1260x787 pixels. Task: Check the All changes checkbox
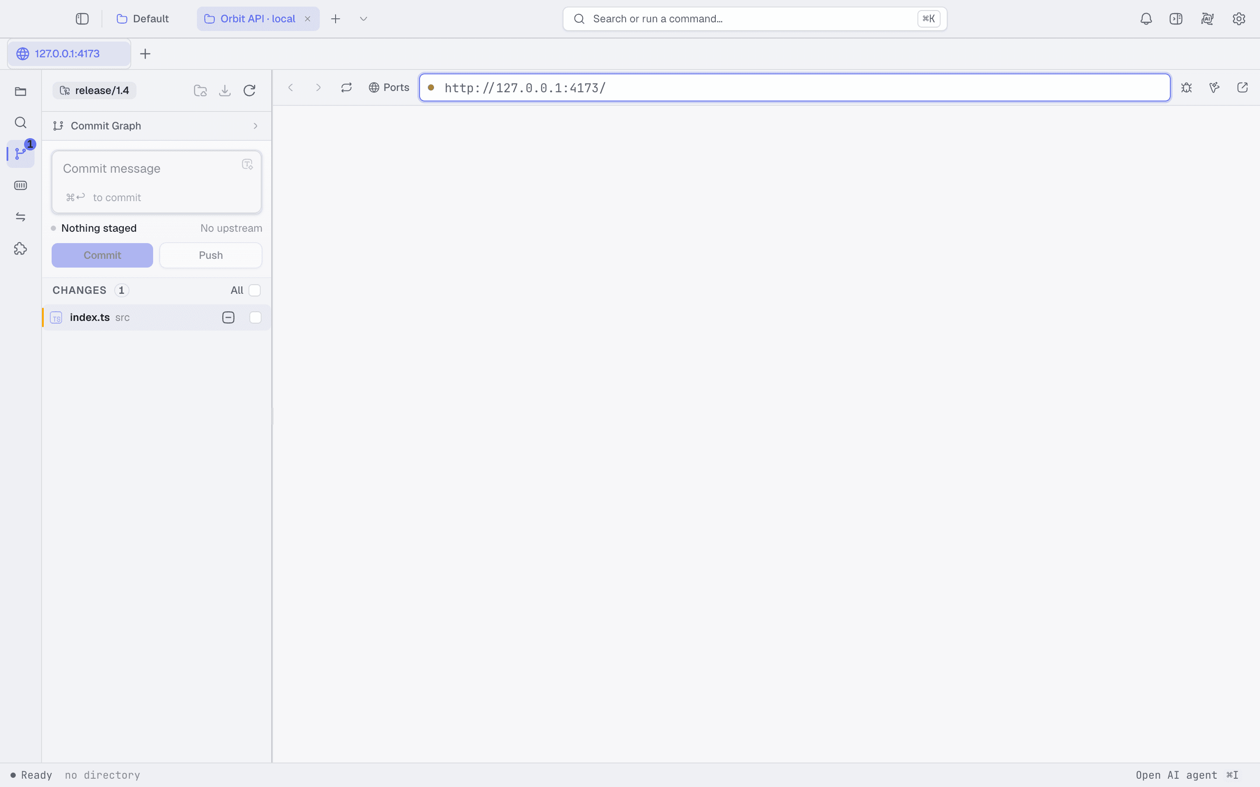click(x=255, y=290)
